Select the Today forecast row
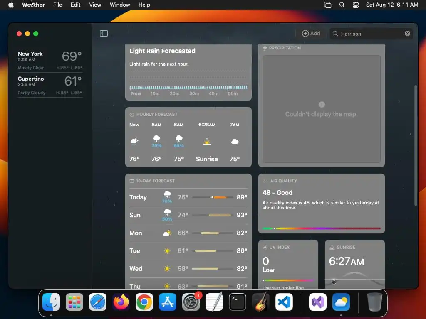This screenshot has height=319, width=426. pyautogui.click(x=188, y=197)
